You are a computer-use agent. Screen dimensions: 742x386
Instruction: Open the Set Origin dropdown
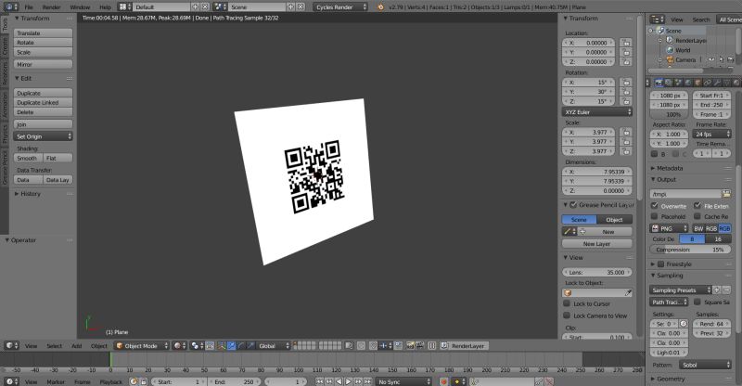[43, 136]
